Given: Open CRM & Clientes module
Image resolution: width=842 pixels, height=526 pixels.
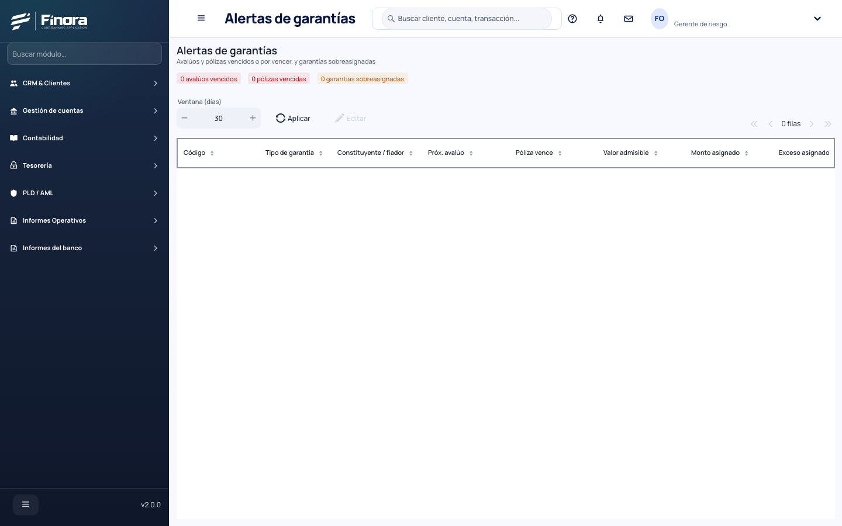Looking at the screenshot, I should pyautogui.click(x=84, y=83).
